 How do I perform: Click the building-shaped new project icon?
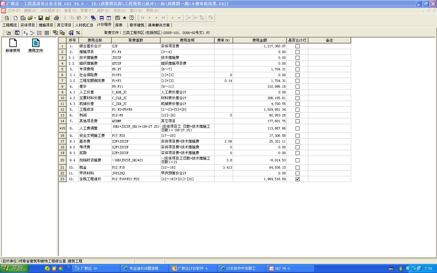pos(23,18)
